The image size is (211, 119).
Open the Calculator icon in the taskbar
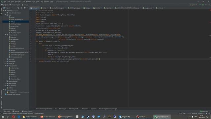click(77, 117)
